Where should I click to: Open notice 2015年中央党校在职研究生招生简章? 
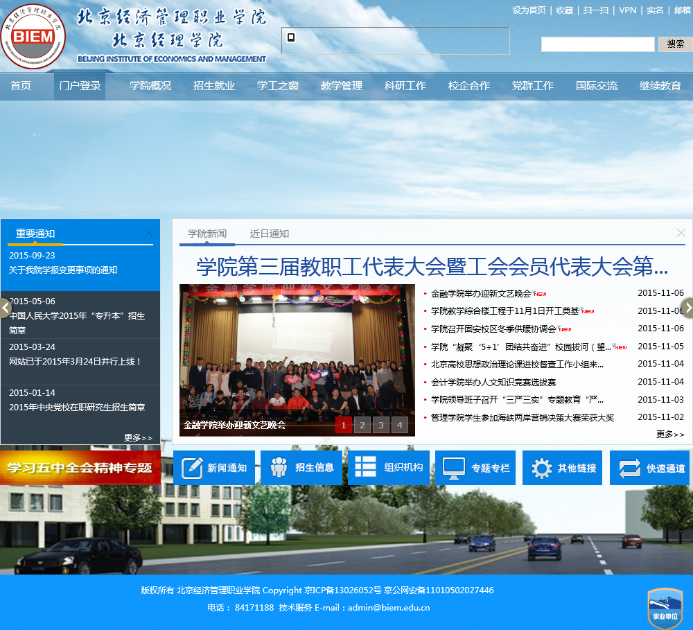click(x=77, y=408)
